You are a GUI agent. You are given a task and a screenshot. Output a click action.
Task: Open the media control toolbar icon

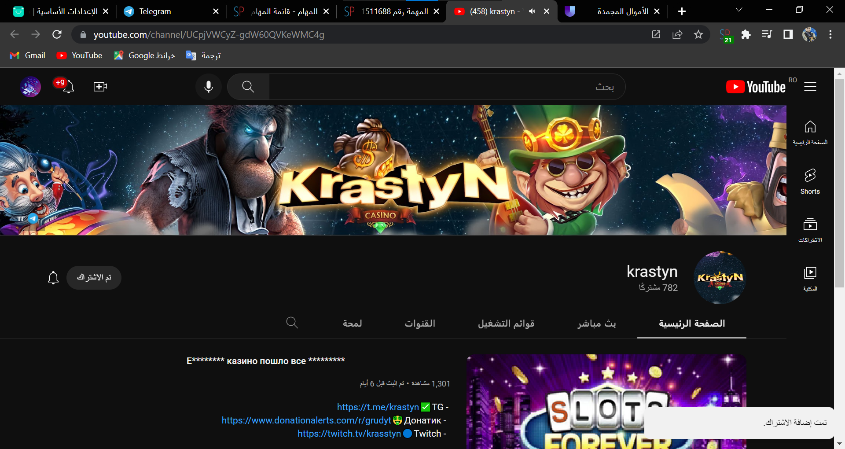[x=767, y=34]
